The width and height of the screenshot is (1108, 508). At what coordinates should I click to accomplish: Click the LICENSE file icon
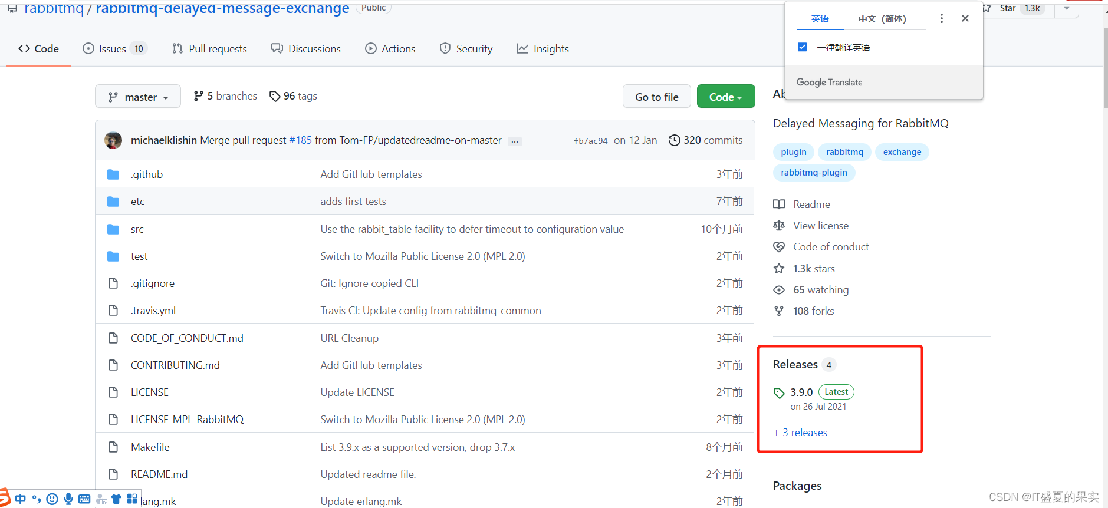tap(113, 392)
